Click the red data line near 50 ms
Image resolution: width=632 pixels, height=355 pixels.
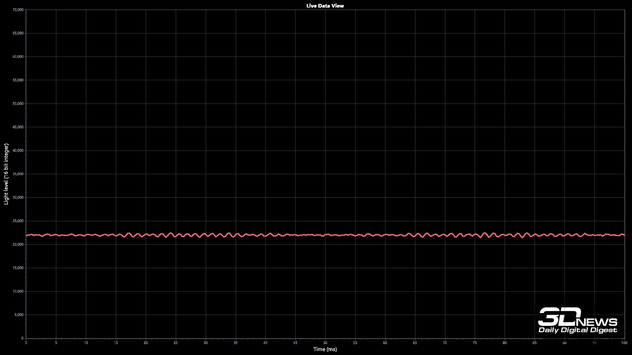pos(325,235)
